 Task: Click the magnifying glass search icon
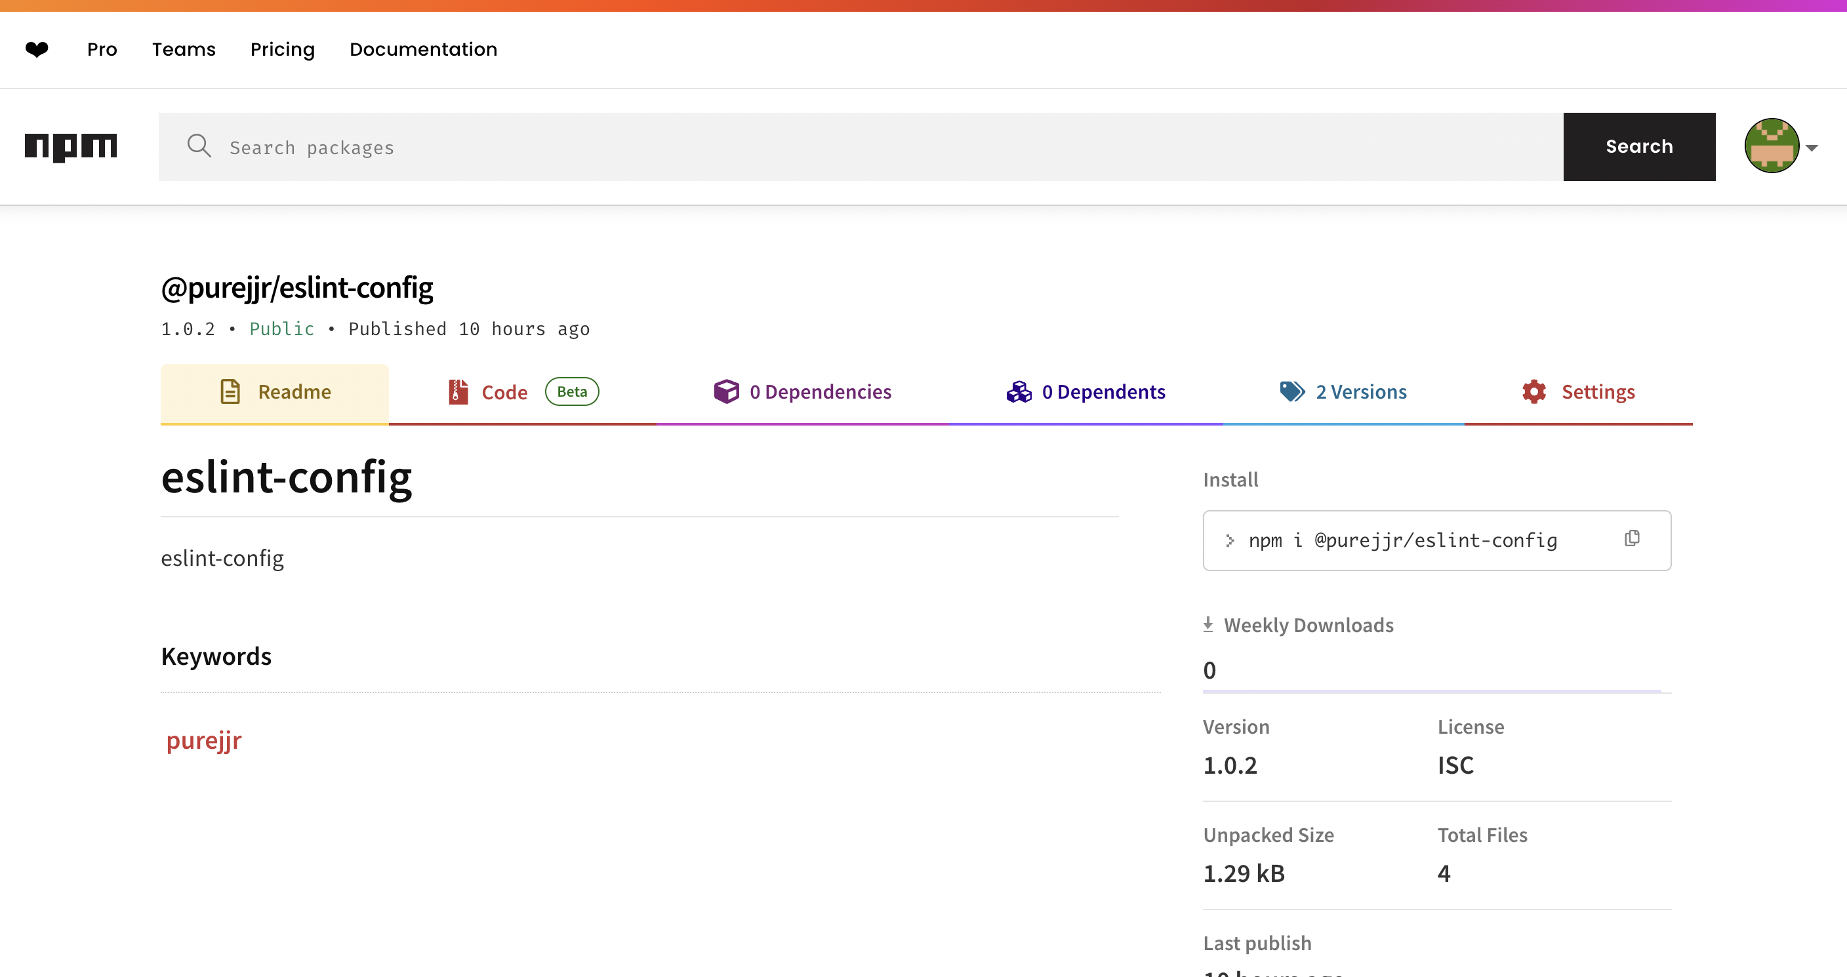199,146
